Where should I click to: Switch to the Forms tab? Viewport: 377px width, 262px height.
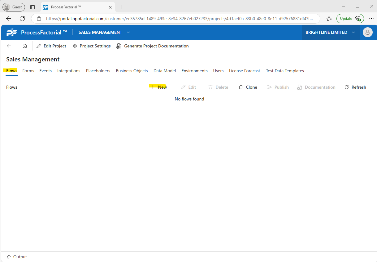pos(28,71)
